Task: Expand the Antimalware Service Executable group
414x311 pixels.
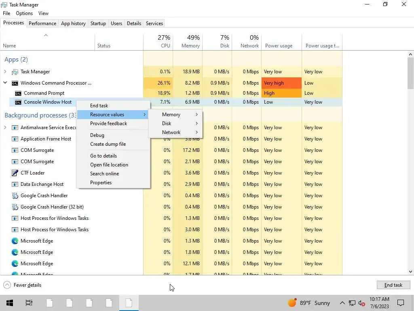Action: point(5,128)
